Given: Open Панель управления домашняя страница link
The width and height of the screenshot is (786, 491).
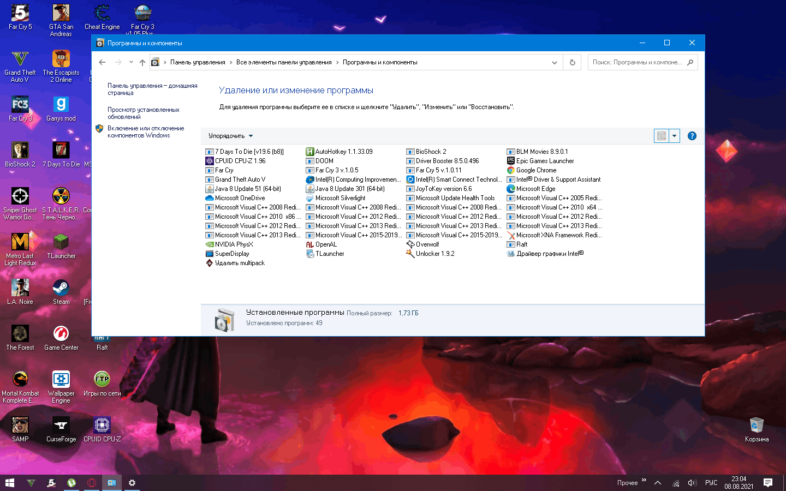Looking at the screenshot, I should [152, 89].
